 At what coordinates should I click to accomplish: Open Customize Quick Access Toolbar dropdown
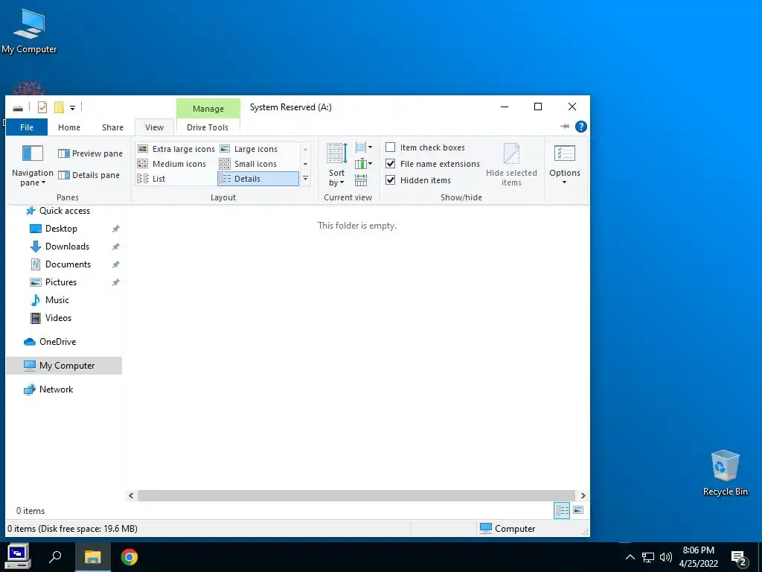pos(72,107)
